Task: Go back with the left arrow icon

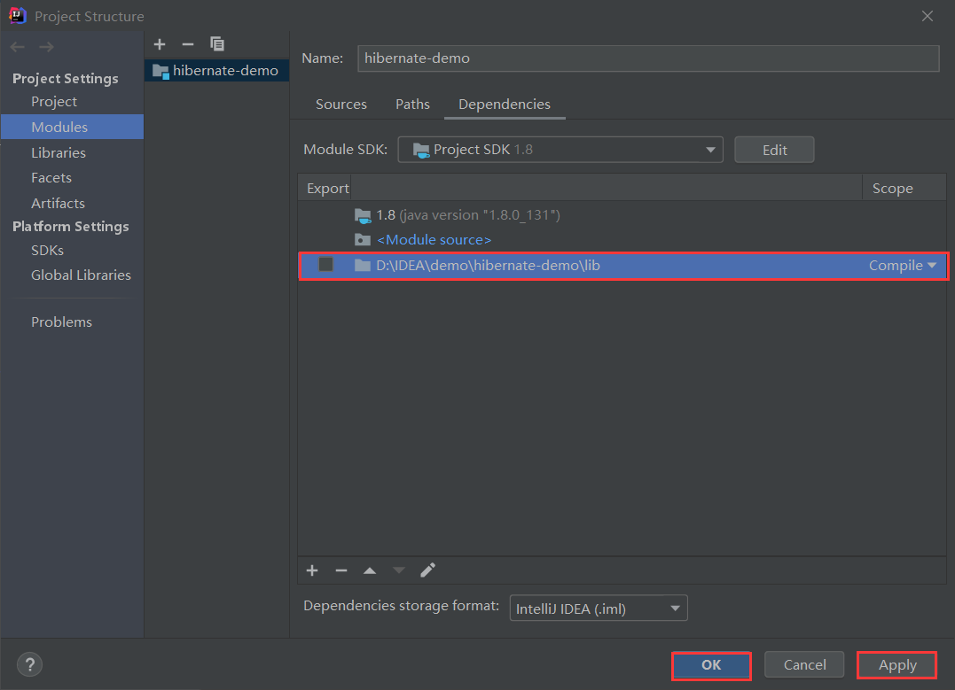Action: (x=18, y=47)
